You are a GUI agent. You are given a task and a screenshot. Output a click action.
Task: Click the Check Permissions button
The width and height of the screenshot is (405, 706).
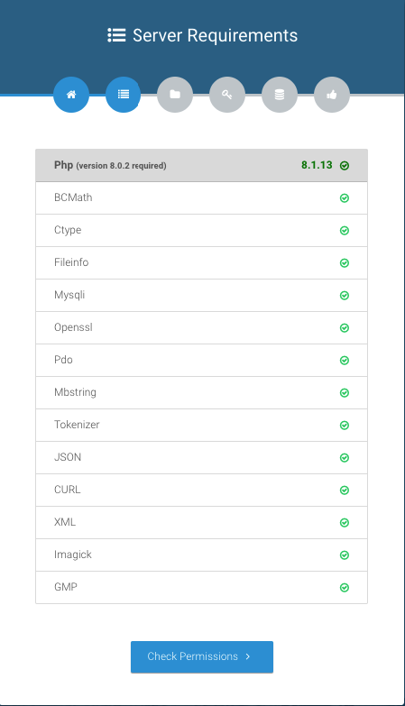[202, 657]
